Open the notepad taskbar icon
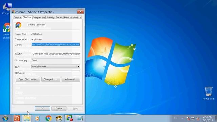217x122 pixels. point(80,118)
